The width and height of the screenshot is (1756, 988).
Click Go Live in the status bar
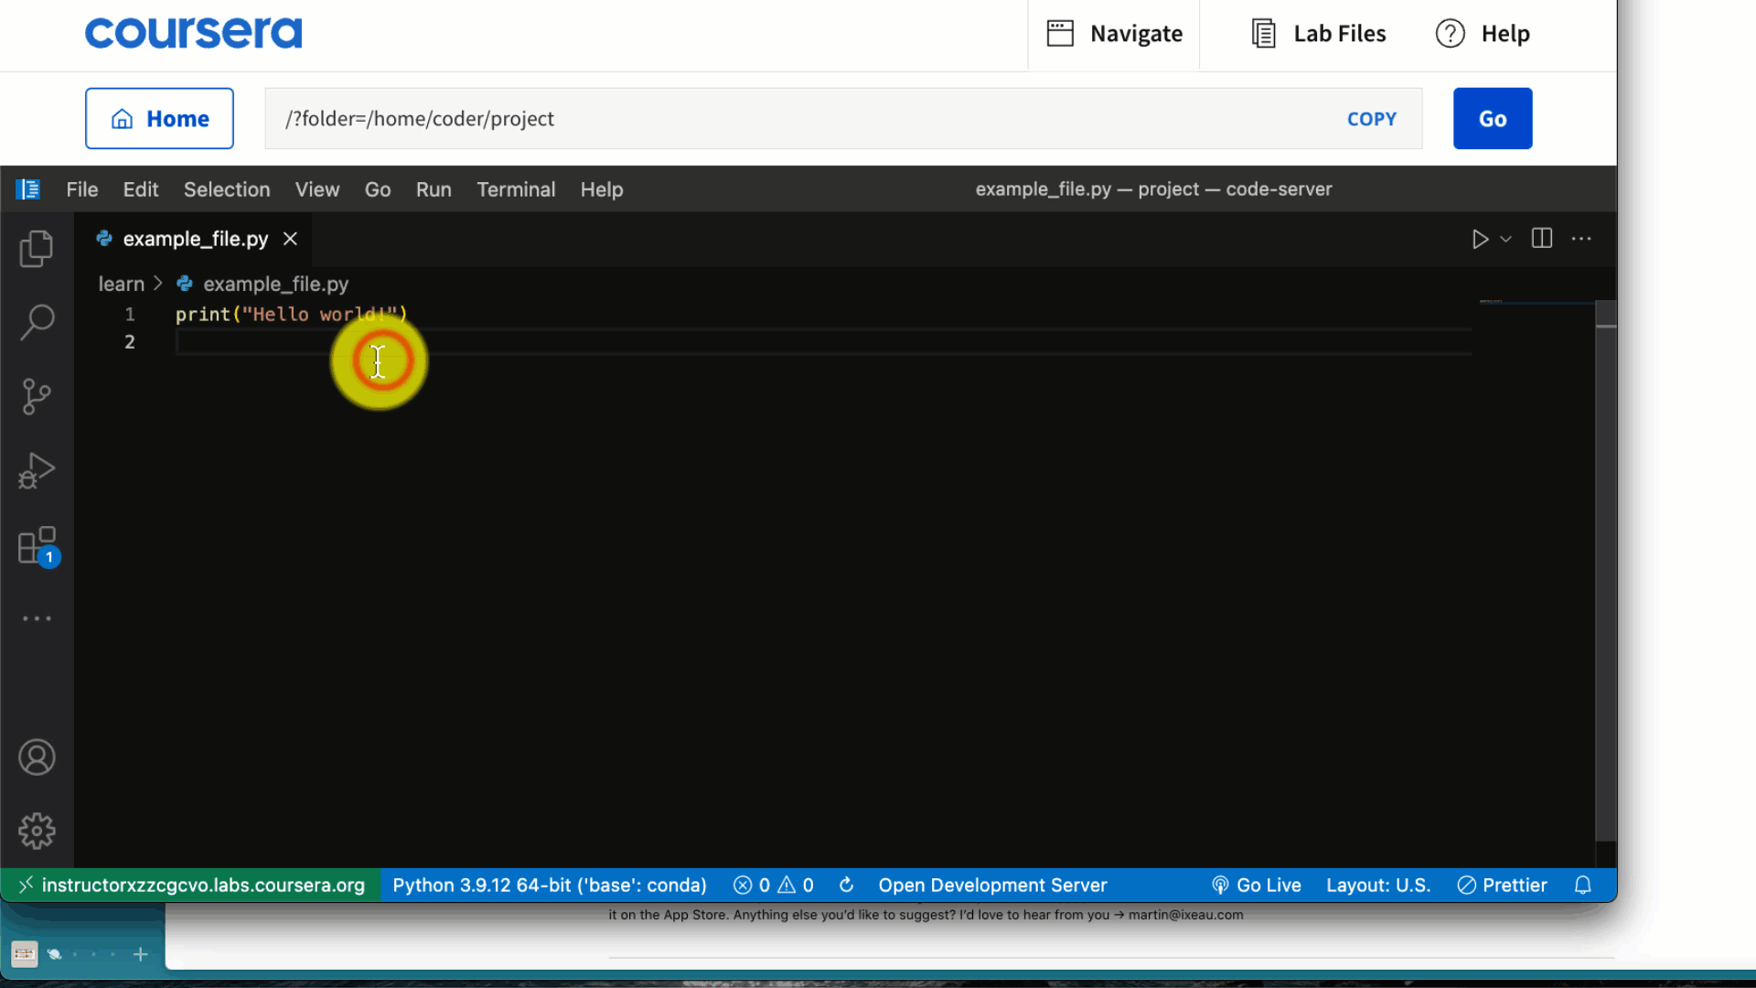click(1257, 885)
